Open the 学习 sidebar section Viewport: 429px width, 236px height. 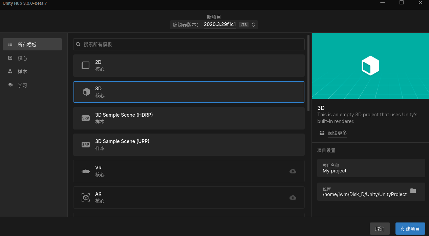(x=22, y=85)
